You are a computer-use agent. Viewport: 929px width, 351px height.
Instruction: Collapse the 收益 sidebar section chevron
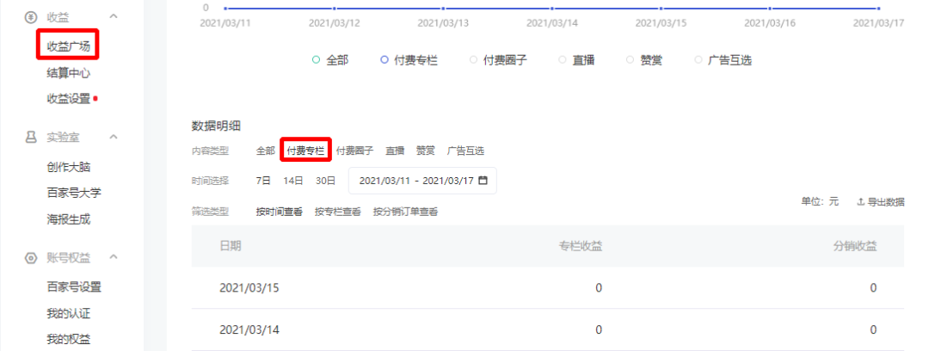click(114, 16)
